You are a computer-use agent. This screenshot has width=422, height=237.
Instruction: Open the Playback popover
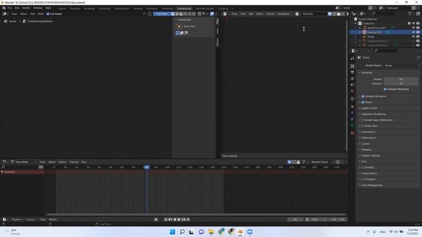(18, 219)
